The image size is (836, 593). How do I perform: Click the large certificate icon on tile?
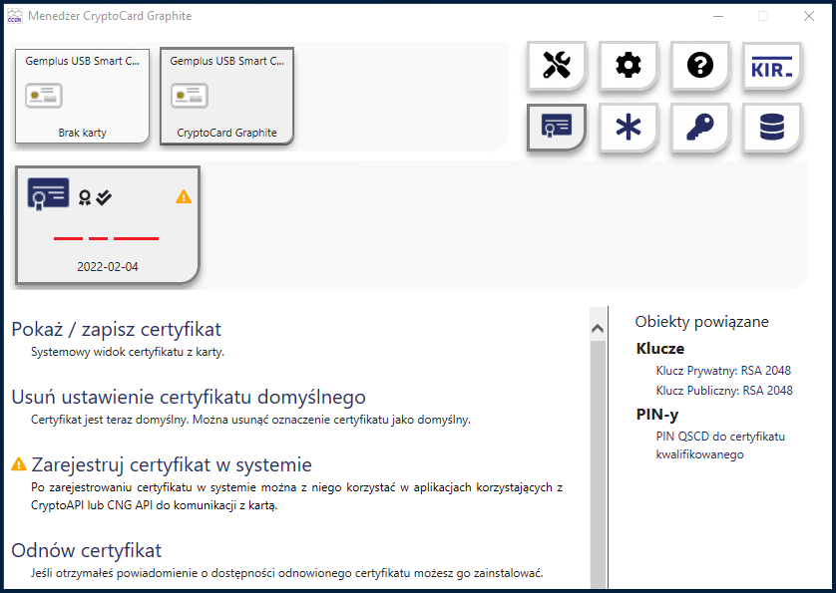pyautogui.click(x=48, y=194)
